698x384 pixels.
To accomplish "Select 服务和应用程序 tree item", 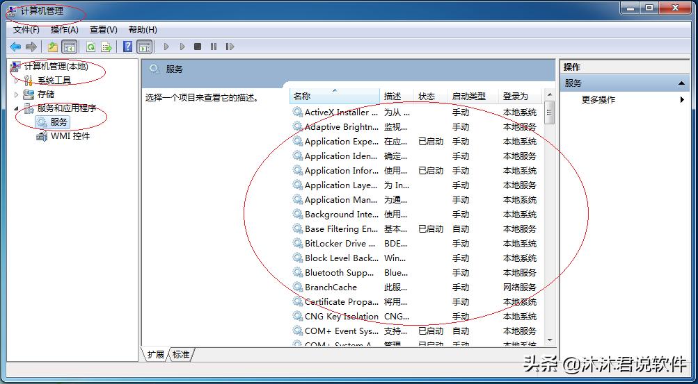I will click(x=67, y=108).
